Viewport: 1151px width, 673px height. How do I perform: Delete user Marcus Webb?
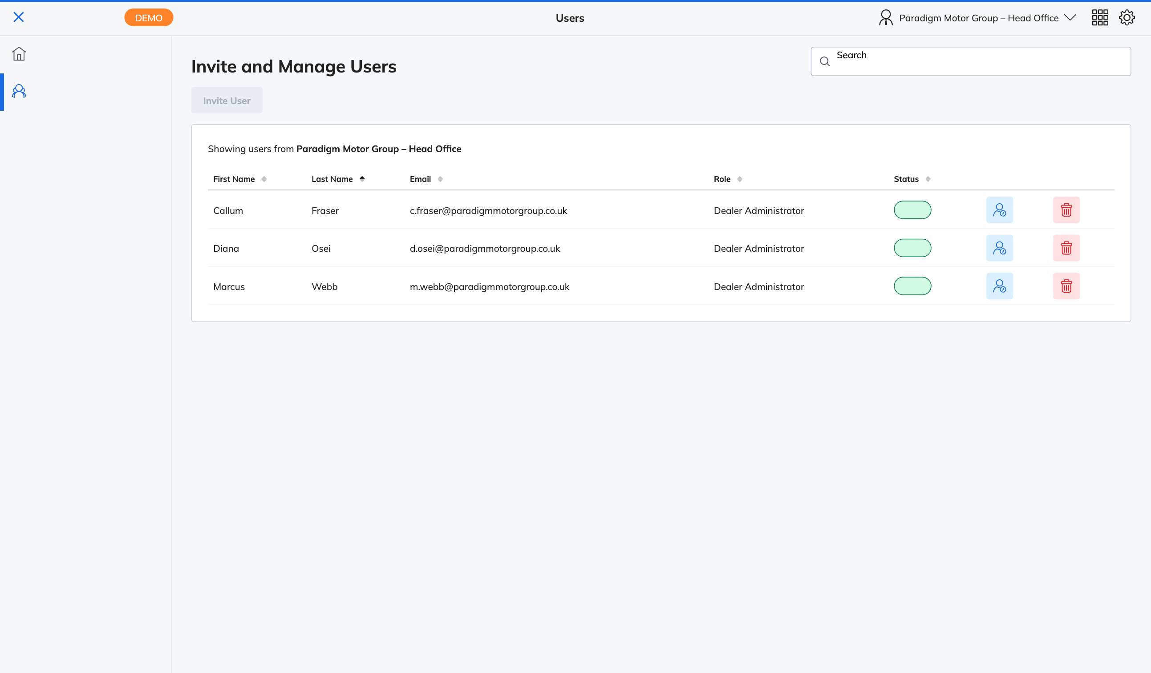1066,286
